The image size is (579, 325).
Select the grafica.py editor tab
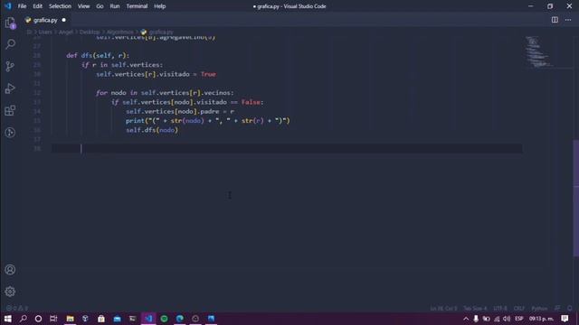tap(45, 20)
